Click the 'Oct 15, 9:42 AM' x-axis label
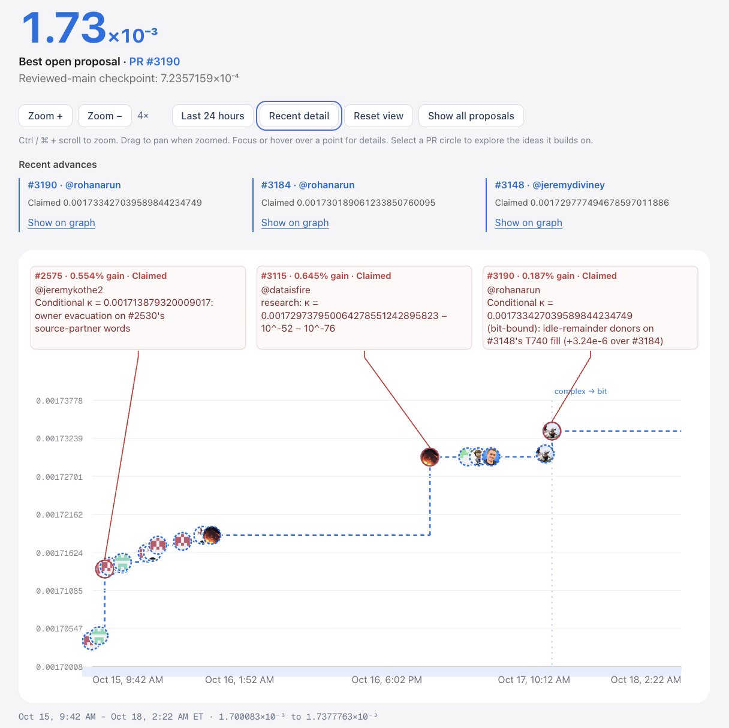Screen dimensions: 729x728 128,679
